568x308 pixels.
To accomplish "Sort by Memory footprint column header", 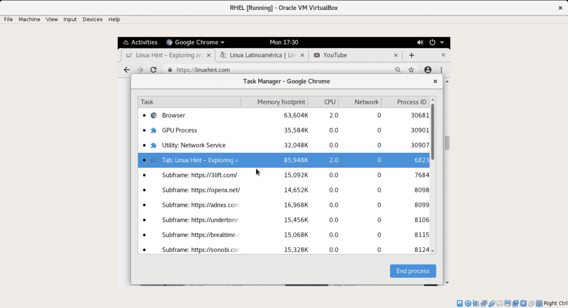I will coord(281,102).
